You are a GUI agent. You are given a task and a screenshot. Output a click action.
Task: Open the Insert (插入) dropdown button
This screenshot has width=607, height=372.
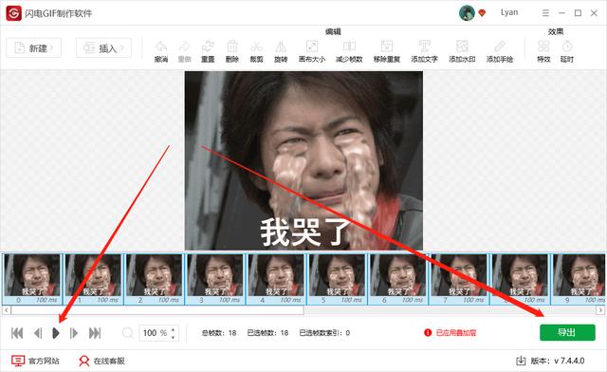point(103,48)
